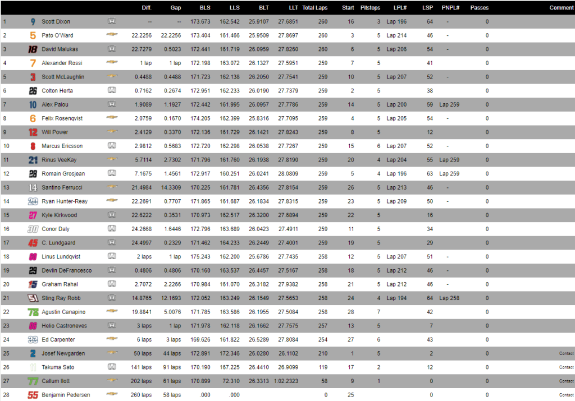Click the Gap column header
Screen dimensions: 575x401
(x=176, y=8)
